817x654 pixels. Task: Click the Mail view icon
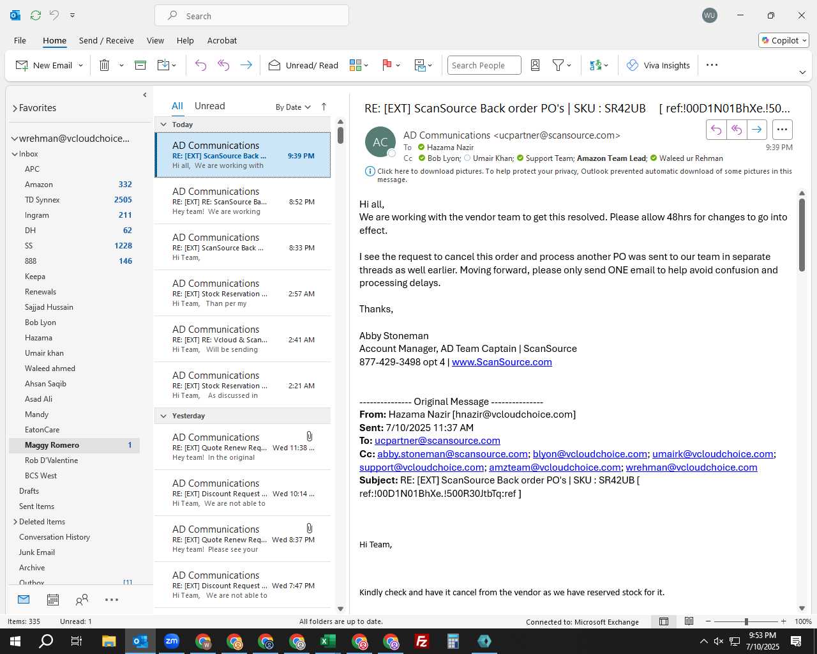point(24,600)
